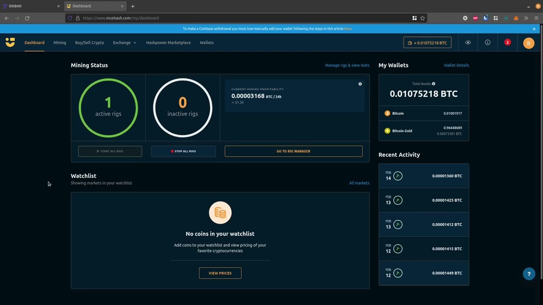
Task: Expand more tools chevron overflow
Action: [526, 18]
